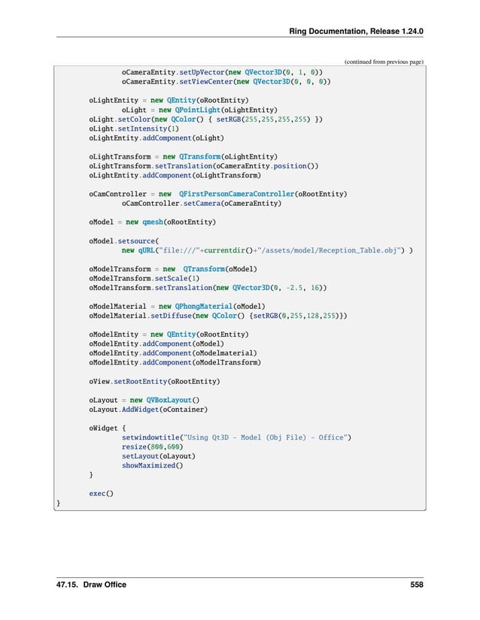Click the line 'oCameraEntity.setUpVector(new QVector3D(0, 1, 0))'
Screen dimensions: 480x620
pyautogui.click(x=222, y=72)
